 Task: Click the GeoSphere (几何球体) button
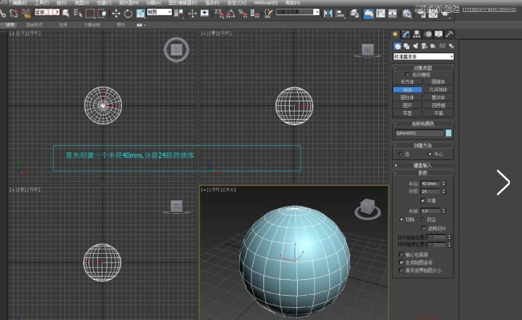point(438,90)
